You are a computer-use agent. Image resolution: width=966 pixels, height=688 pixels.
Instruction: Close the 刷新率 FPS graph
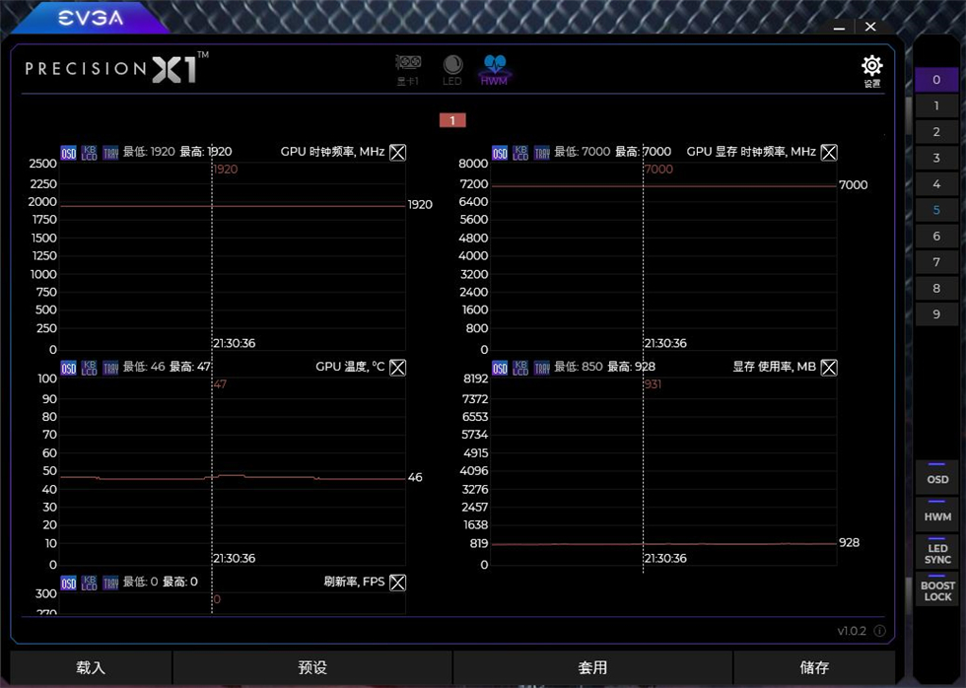397,582
